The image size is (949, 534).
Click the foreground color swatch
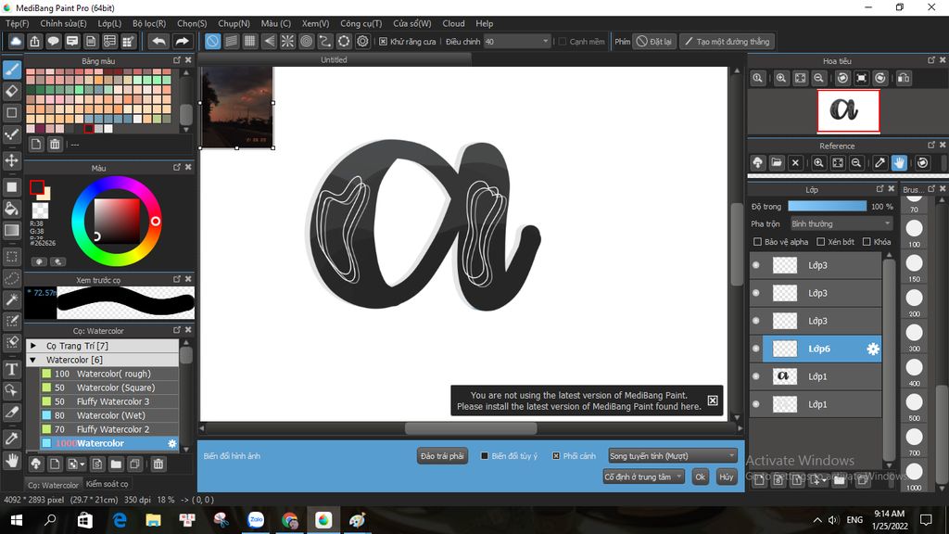(37, 187)
